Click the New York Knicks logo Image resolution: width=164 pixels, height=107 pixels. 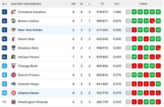pos(13,30)
